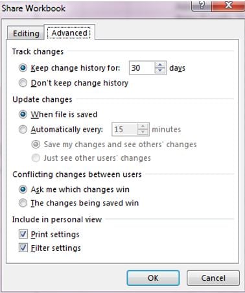Screen dimensions: 245x293
Task: Choose Automatically every update option
Action: click(x=23, y=130)
